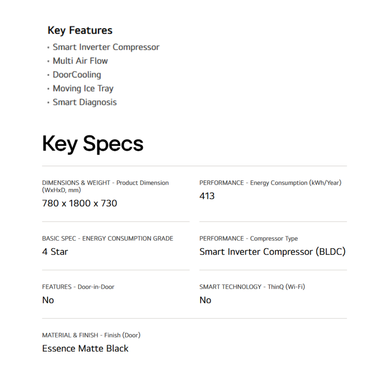
Task: Select Smart Inverter Compressor (BLDC) value
Action: (272, 252)
